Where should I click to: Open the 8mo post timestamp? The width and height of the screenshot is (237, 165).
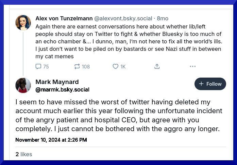pos(163,18)
